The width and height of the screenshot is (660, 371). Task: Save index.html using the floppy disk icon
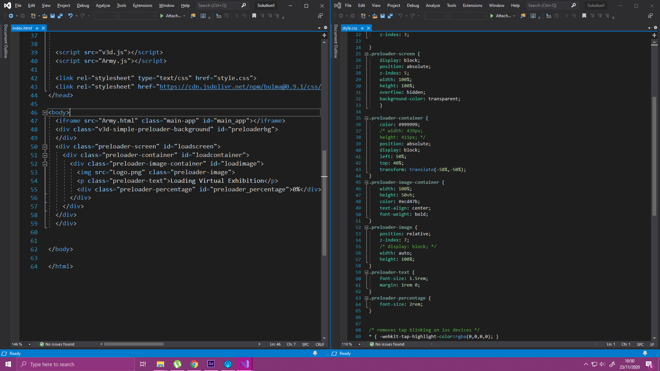tap(52, 16)
